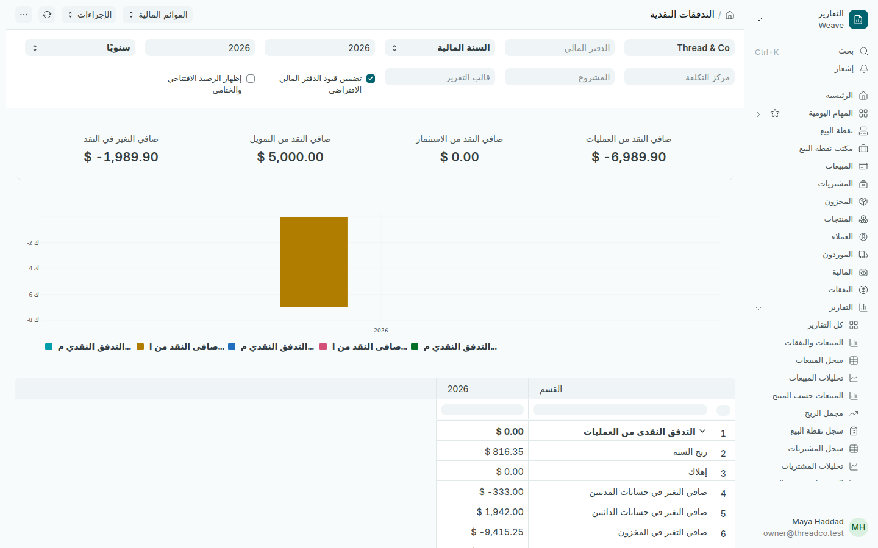Click the teal legend color swatch
The width and height of the screenshot is (878, 548).
(49, 346)
